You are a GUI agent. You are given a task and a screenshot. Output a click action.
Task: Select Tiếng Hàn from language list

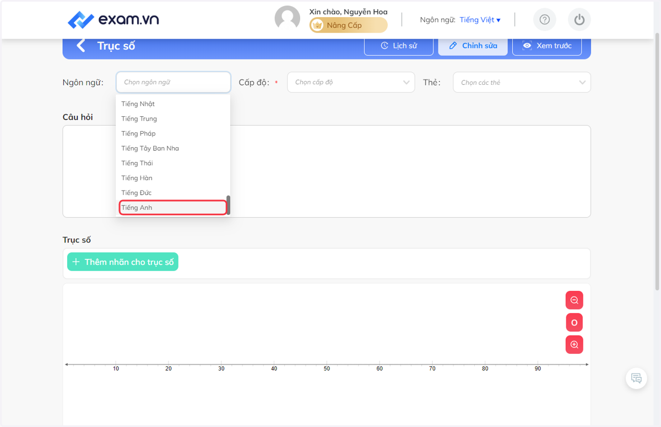[x=173, y=178]
